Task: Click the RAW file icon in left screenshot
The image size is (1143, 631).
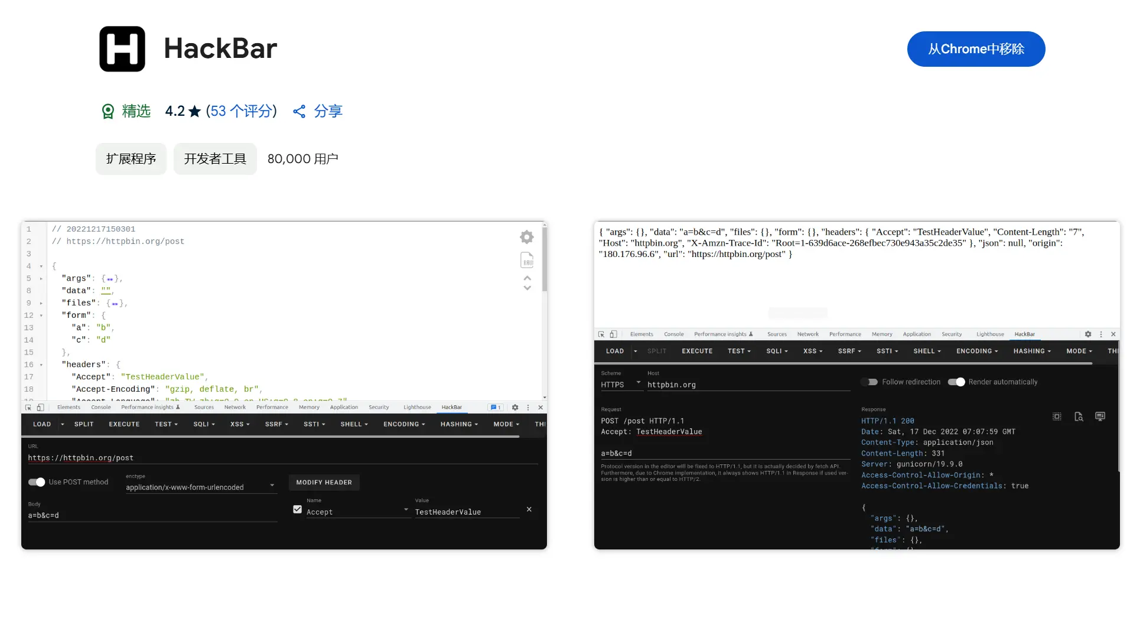Action: [527, 260]
